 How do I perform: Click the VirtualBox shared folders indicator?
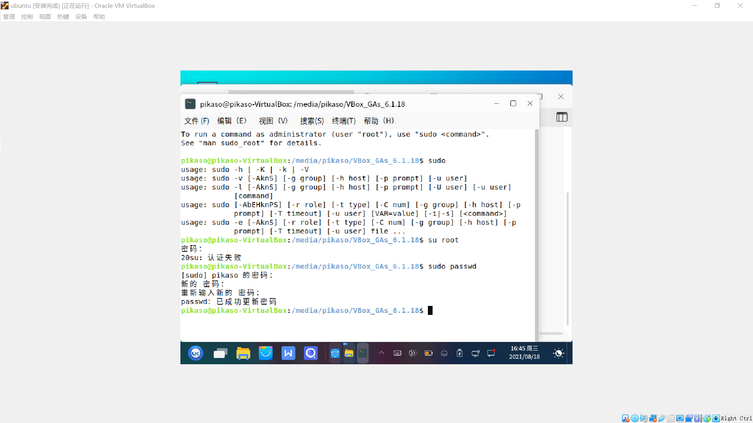(671, 418)
